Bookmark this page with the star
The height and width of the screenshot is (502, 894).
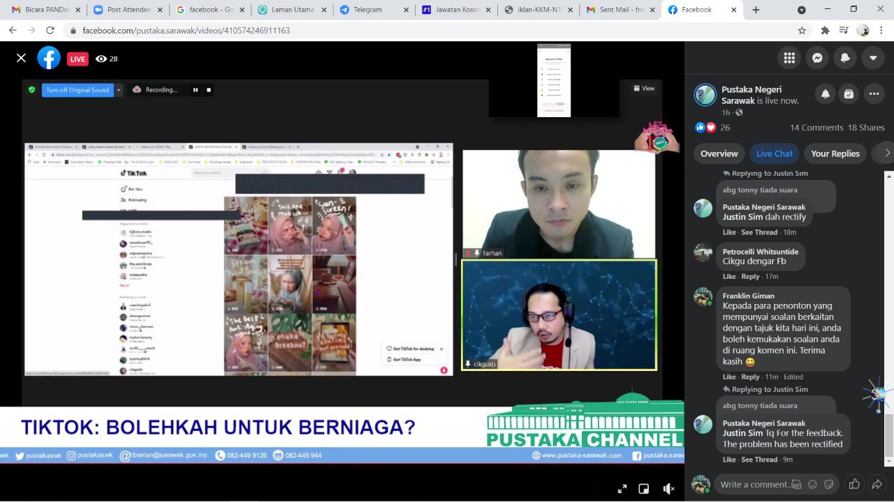pos(802,31)
